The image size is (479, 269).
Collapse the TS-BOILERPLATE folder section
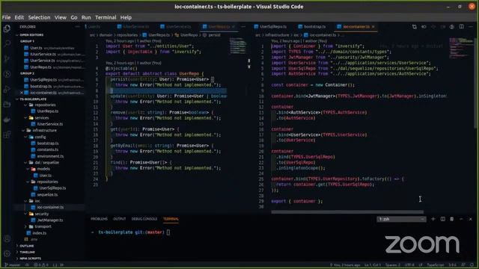click(x=33, y=99)
